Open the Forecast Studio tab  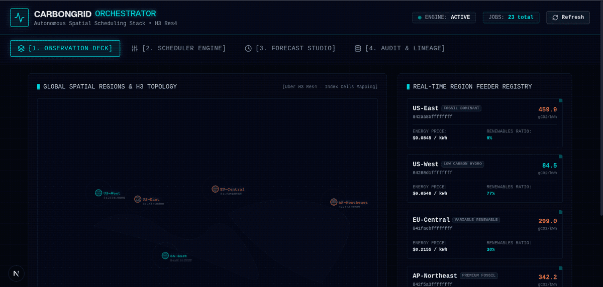(290, 48)
